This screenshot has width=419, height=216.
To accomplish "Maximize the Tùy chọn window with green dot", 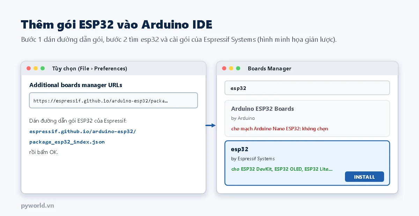I will point(43,68).
